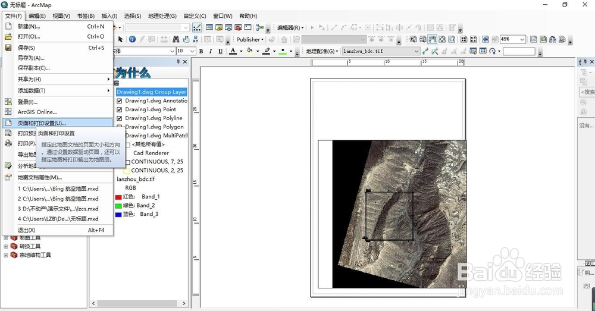Toggle Bold text formatting
The height and width of the screenshot is (311, 595).
pos(201,51)
